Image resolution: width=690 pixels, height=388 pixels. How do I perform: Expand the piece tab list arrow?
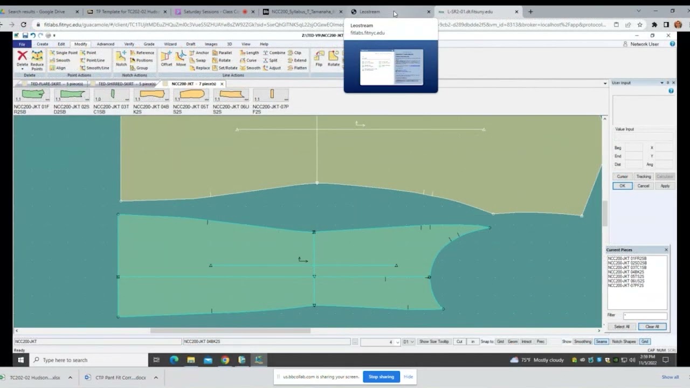(x=604, y=84)
